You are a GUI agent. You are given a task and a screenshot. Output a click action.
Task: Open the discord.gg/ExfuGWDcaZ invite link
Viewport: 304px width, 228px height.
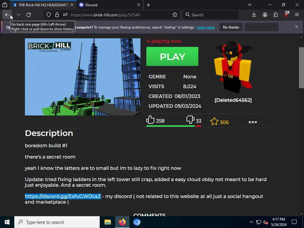[x=63, y=196]
